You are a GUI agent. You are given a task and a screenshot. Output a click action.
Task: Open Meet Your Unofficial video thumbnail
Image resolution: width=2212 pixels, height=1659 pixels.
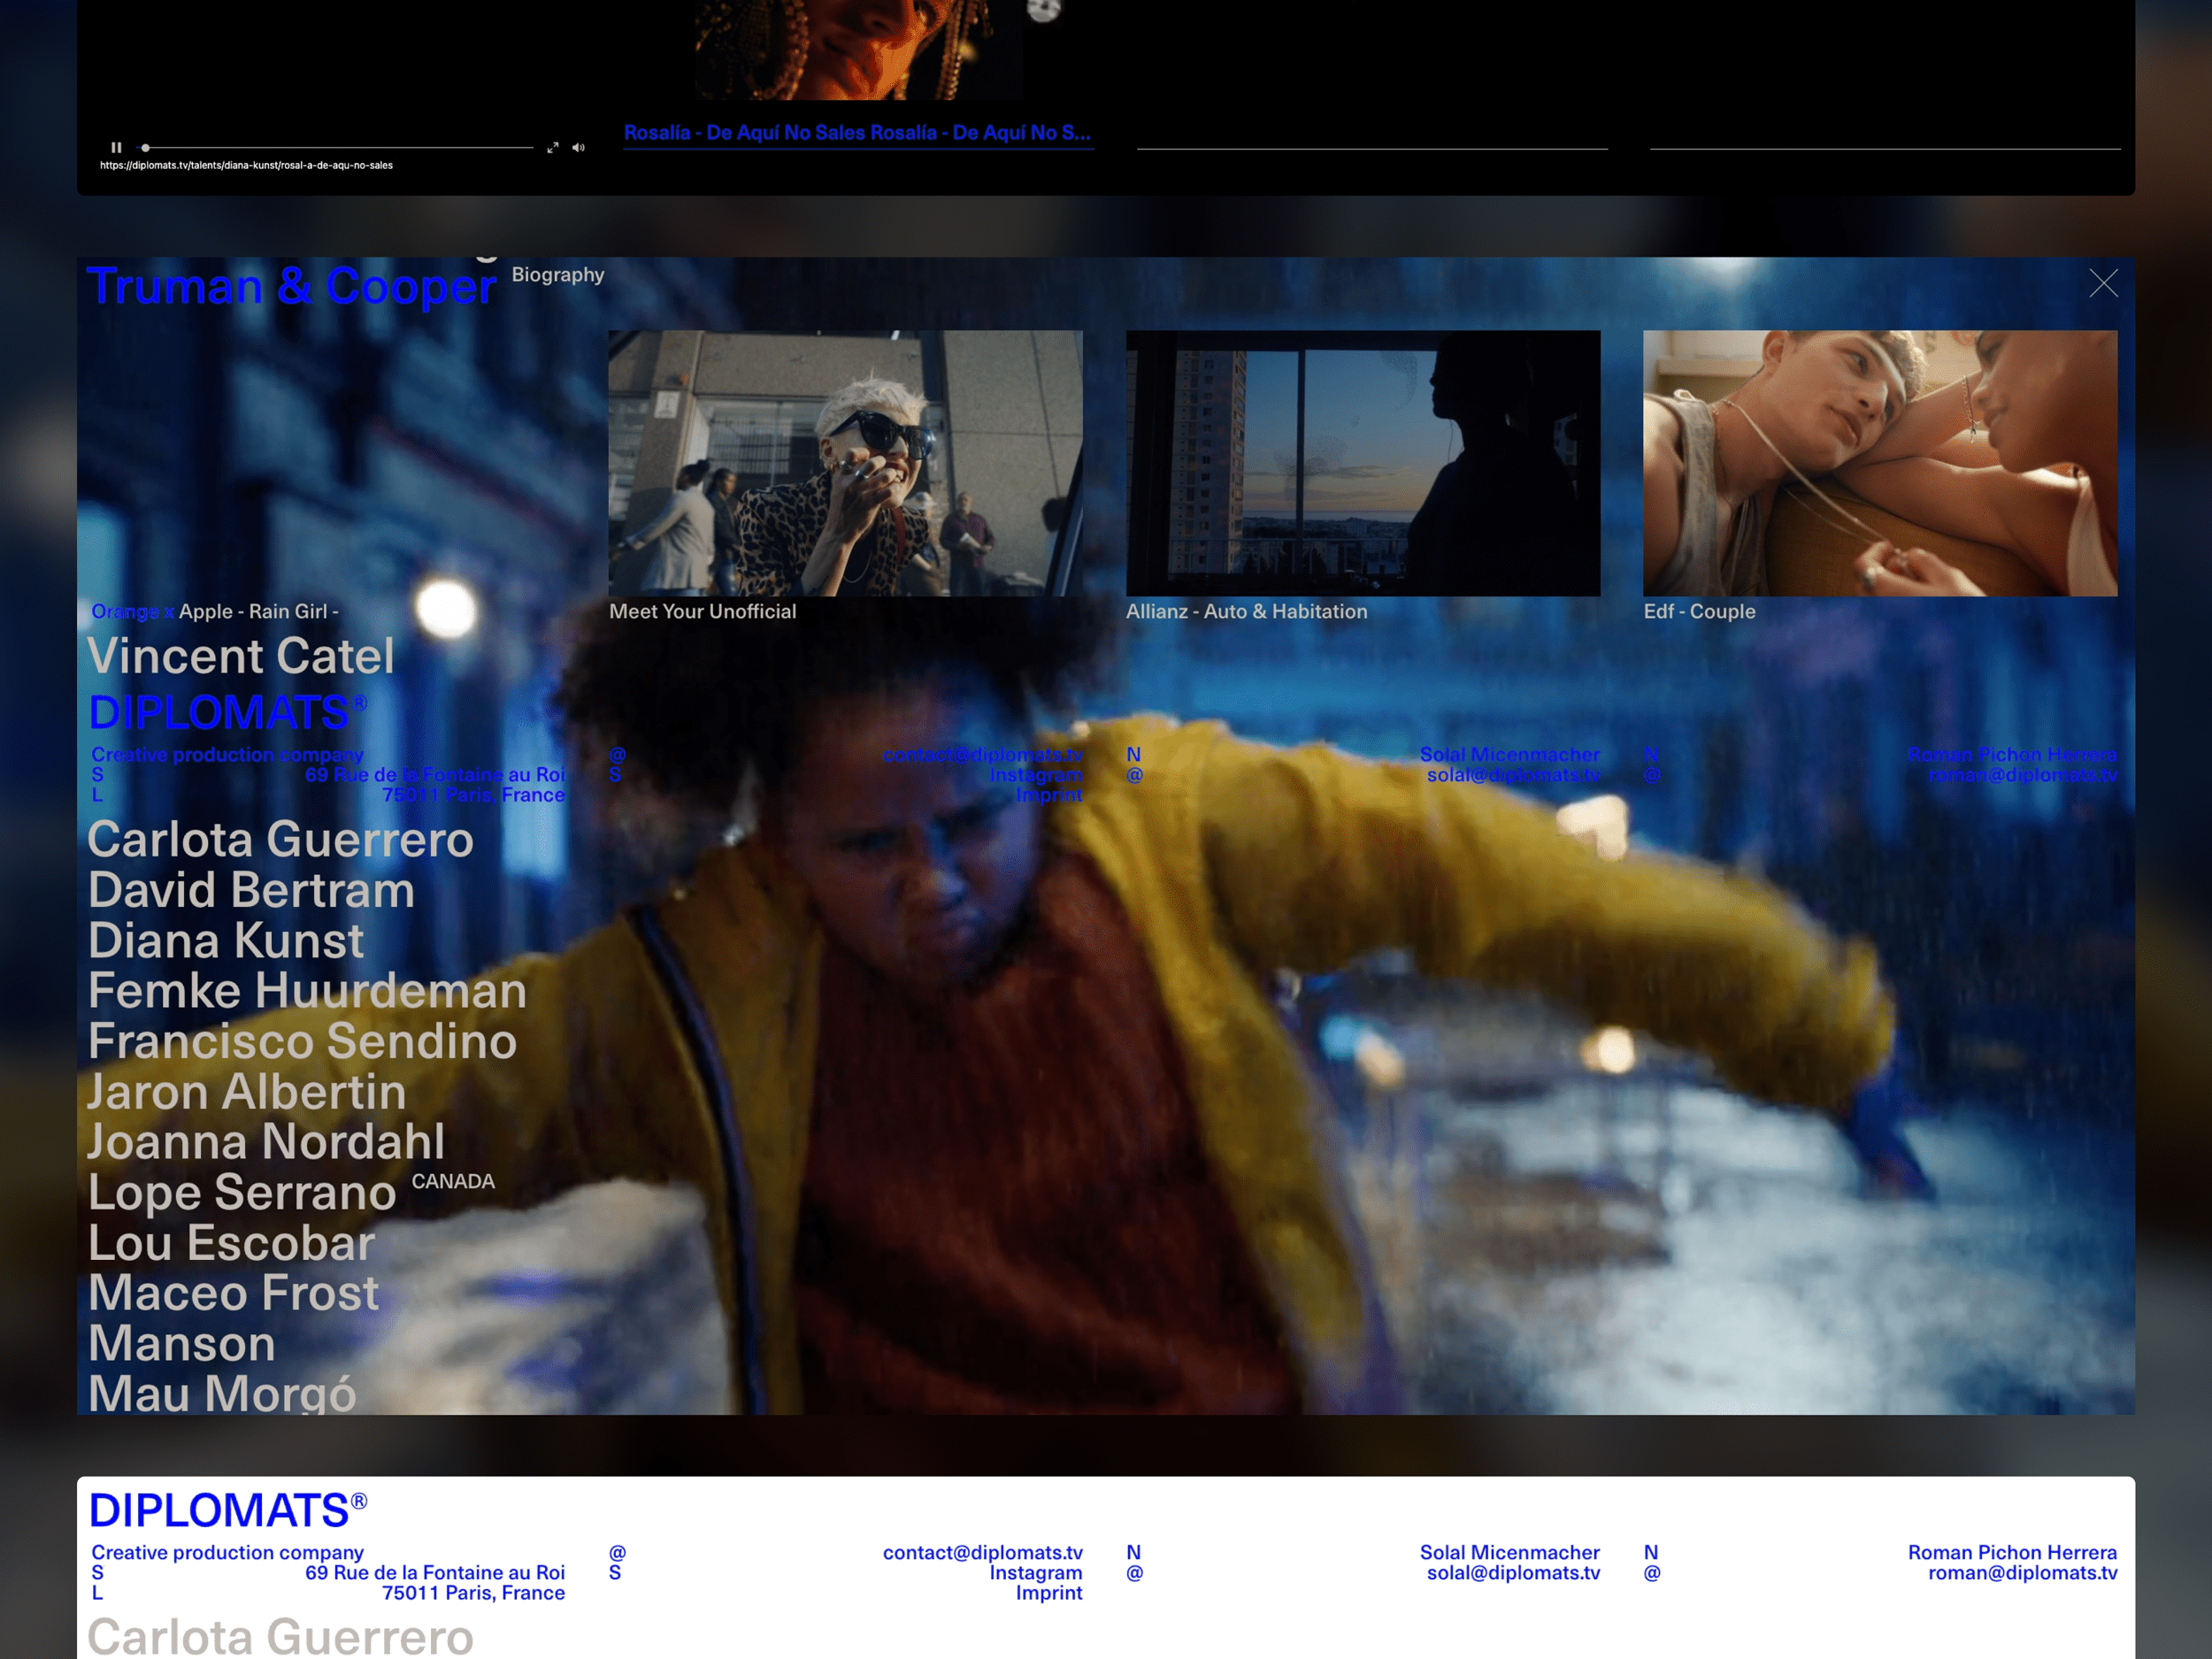coord(844,463)
